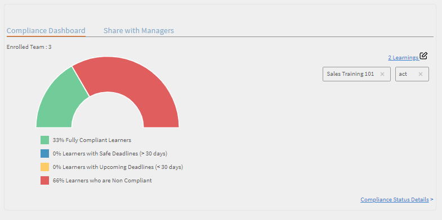Switch to Share with Managers tab
This screenshot has height=220, width=442.
[139, 30]
